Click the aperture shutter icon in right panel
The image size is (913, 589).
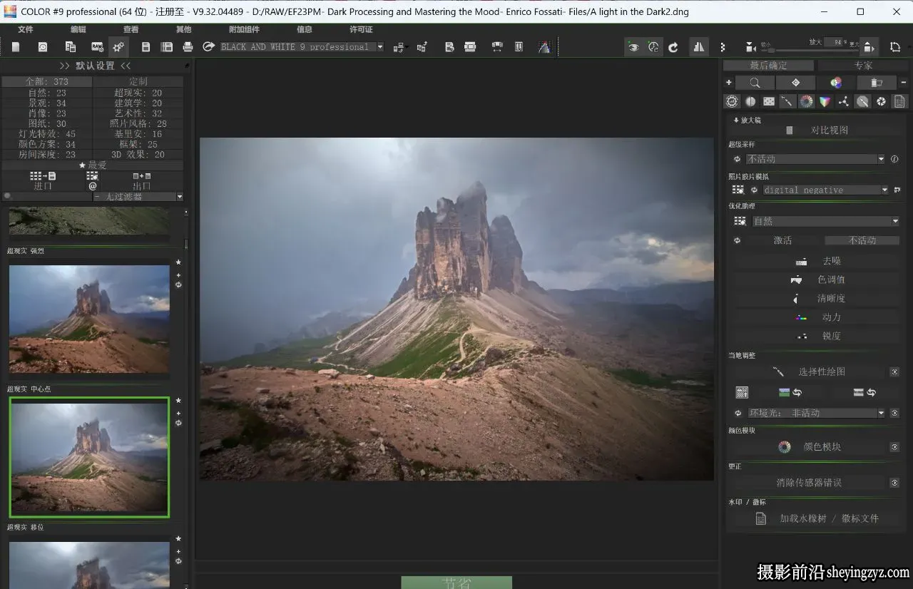pyautogui.click(x=882, y=101)
